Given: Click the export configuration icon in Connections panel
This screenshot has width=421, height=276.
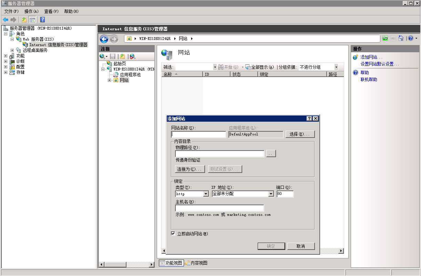Looking at the screenshot, I should click(x=122, y=56).
